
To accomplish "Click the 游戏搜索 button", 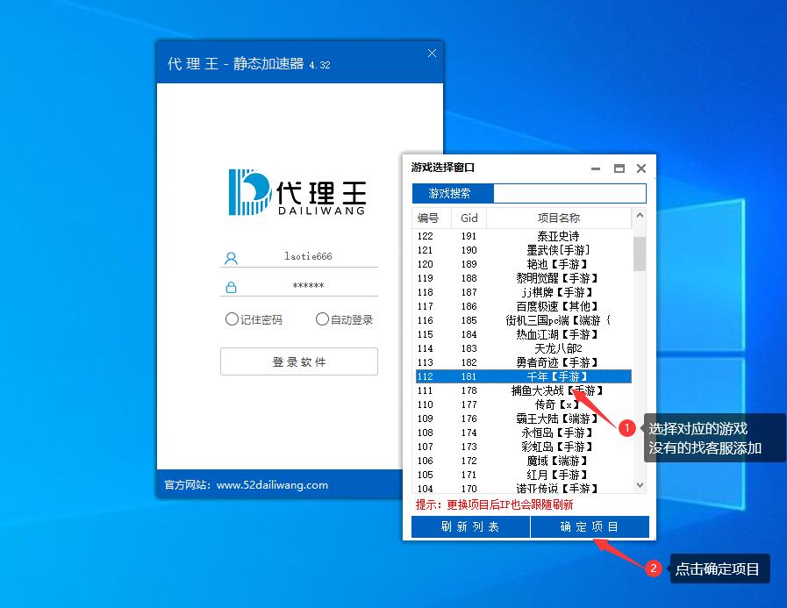I will (453, 193).
